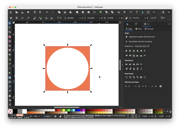
Task: Expand the dock panel chevron menu
Action: pos(169,24)
